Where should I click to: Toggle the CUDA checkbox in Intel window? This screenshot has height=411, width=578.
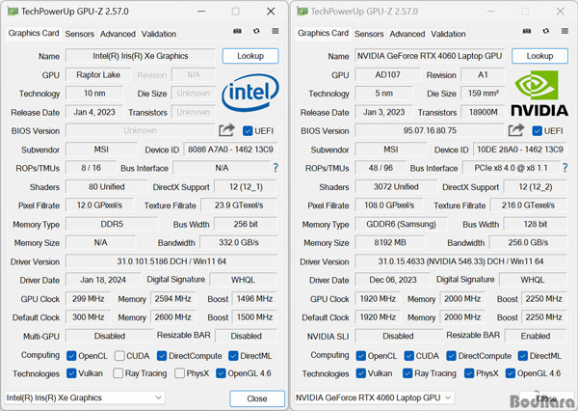119,356
